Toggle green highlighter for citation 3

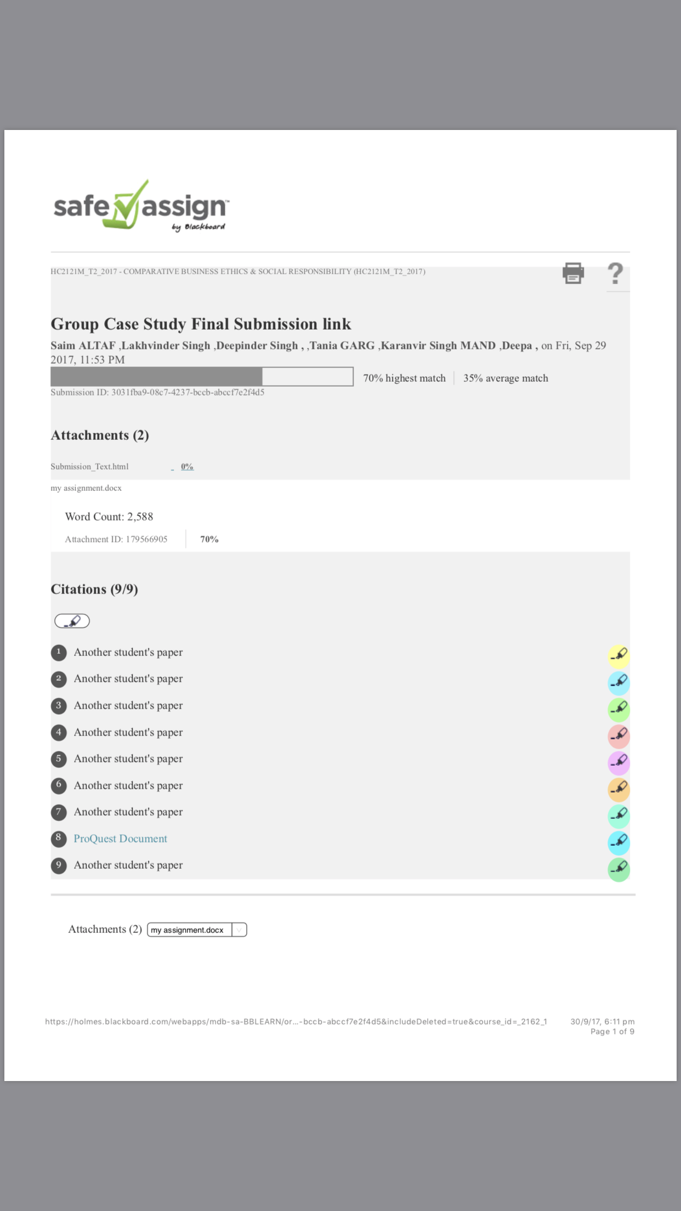click(618, 709)
